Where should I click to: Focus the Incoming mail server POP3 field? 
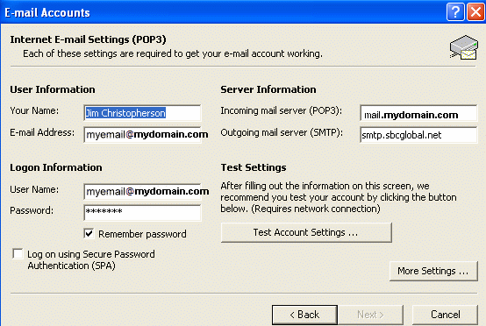pyautogui.click(x=418, y=113)
